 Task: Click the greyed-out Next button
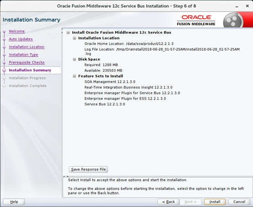coord(190,202)
